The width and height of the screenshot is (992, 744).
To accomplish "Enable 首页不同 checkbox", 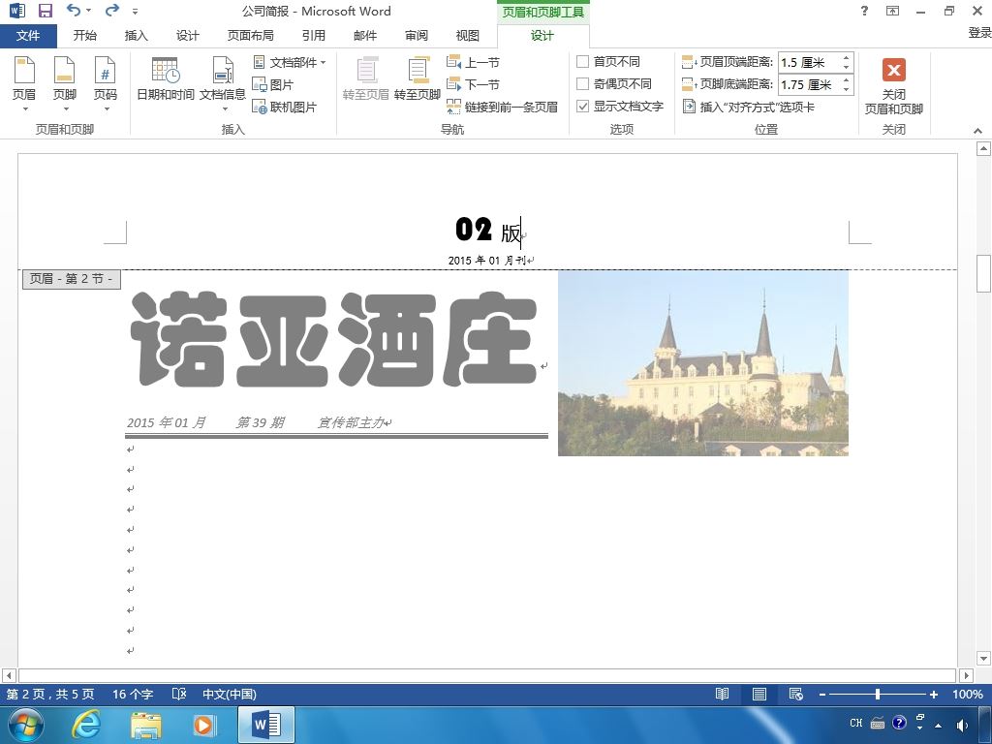I will pos(582,61).
